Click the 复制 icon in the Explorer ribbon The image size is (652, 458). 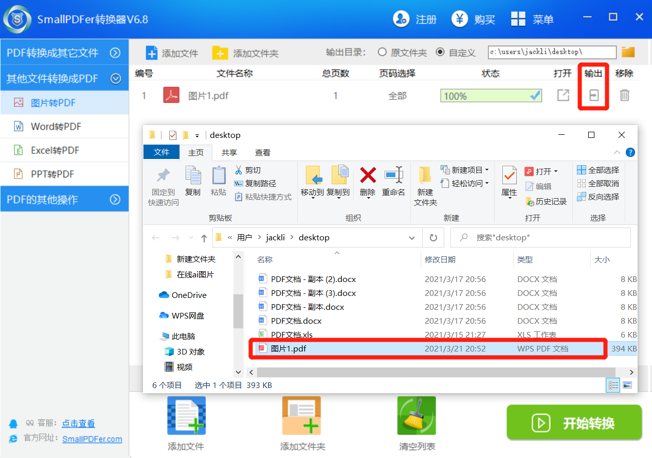(x=193, y=175)
